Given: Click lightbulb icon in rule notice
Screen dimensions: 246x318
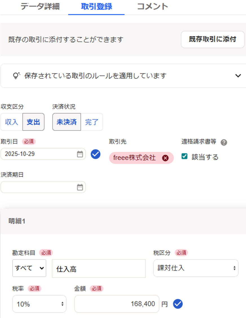Looking at the screenshot, I should [17, 76].
